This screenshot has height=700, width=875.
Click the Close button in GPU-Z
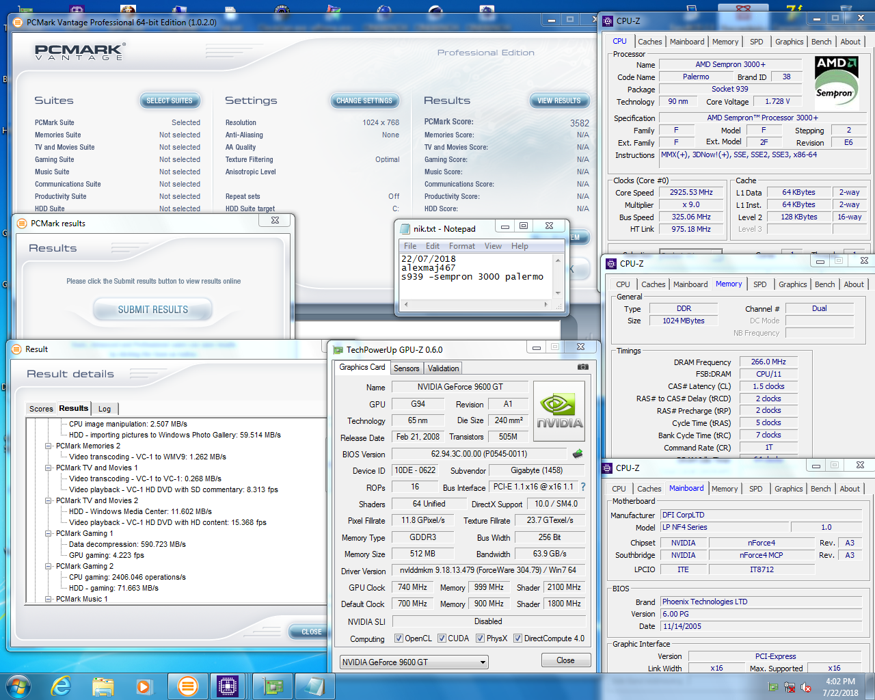pyautogui.click(x=565, y=660)
